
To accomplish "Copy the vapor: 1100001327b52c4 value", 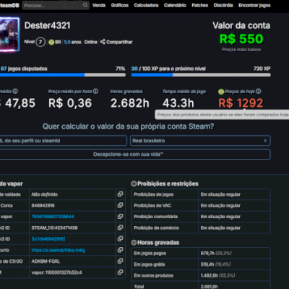I will point(120,272).
